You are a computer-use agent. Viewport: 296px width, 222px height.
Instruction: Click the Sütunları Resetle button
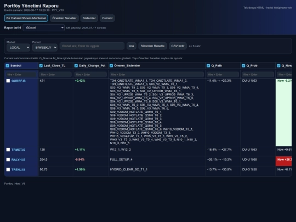[152, 46]
